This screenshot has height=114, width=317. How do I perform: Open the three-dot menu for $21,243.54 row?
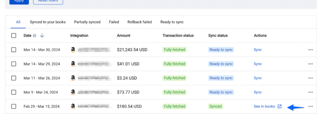coord(310,50)
